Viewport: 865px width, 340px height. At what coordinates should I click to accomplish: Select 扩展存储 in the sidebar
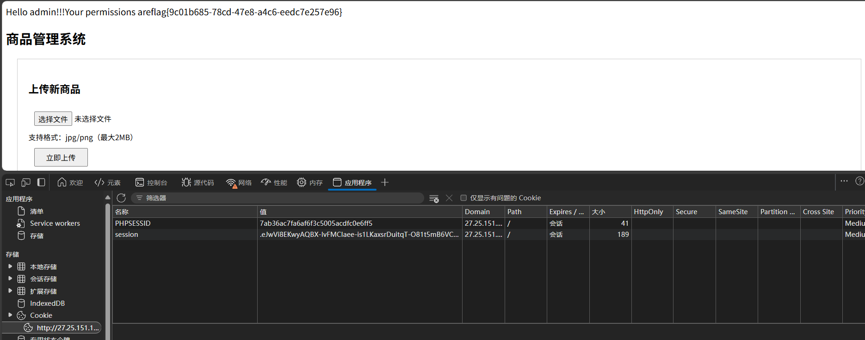(43, 291)
